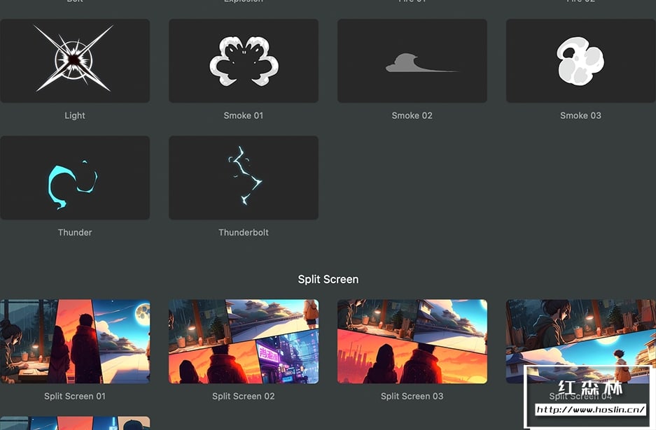Viewport: 656px width, 430px height.
Task: Select the Smoke 01 effect thumbnail
Action: click(x=244, y=61)
